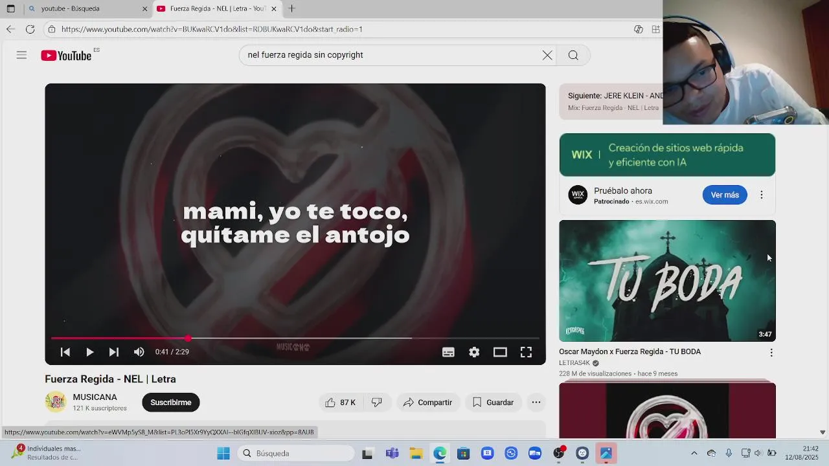Expand the Siguiente mix playlist panel
The image size is (829, 466).
point(611,102)
